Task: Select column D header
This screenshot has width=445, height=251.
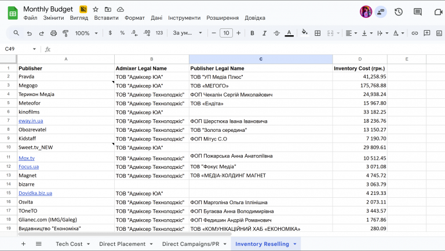Action: pyautogui.click(x=360, y=59)
